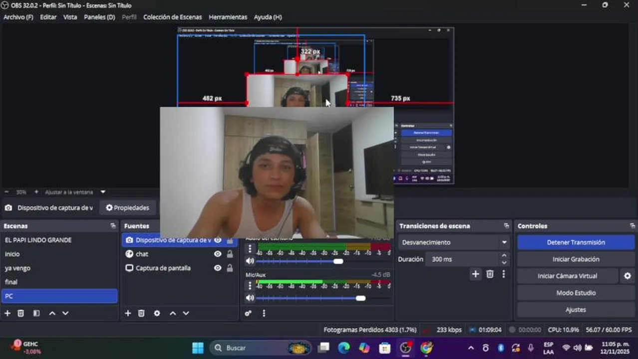The height and width of the screenshot is (359, 638).
Task: Open Archivo menu
Action: [18, 17]
